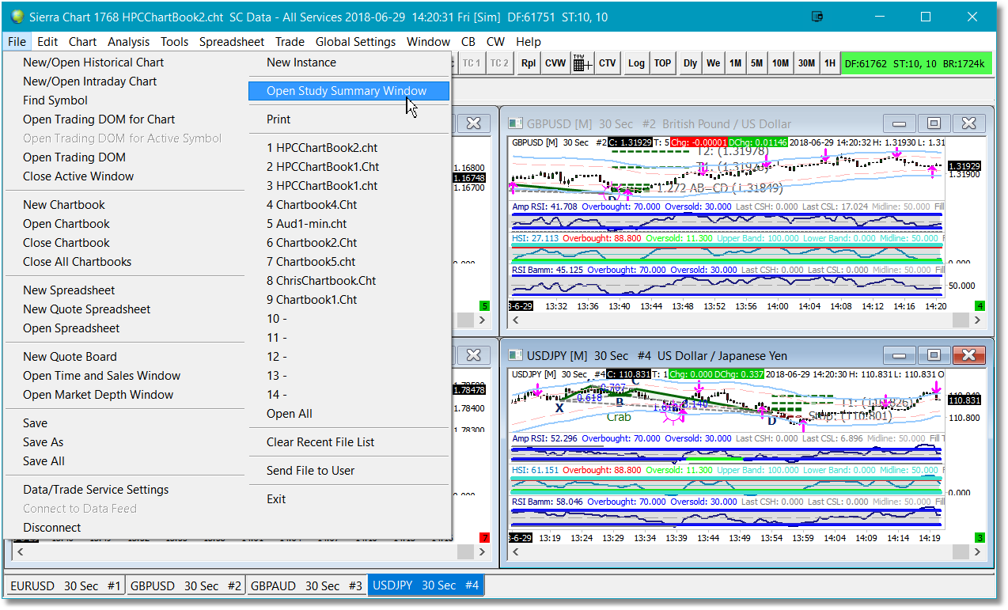Switch to the EURUSD 30 Sec #1 tab
Viewport: 1008px width, 610px height.
click(x=65, y=585)
